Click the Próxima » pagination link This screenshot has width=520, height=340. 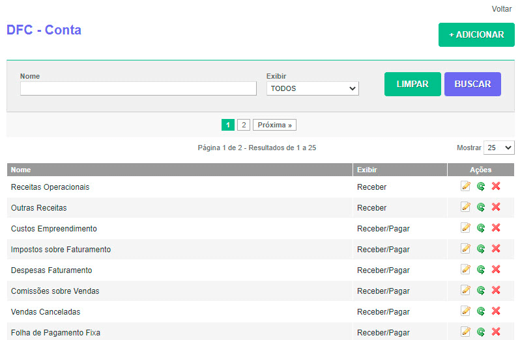(x=274, y=125)
